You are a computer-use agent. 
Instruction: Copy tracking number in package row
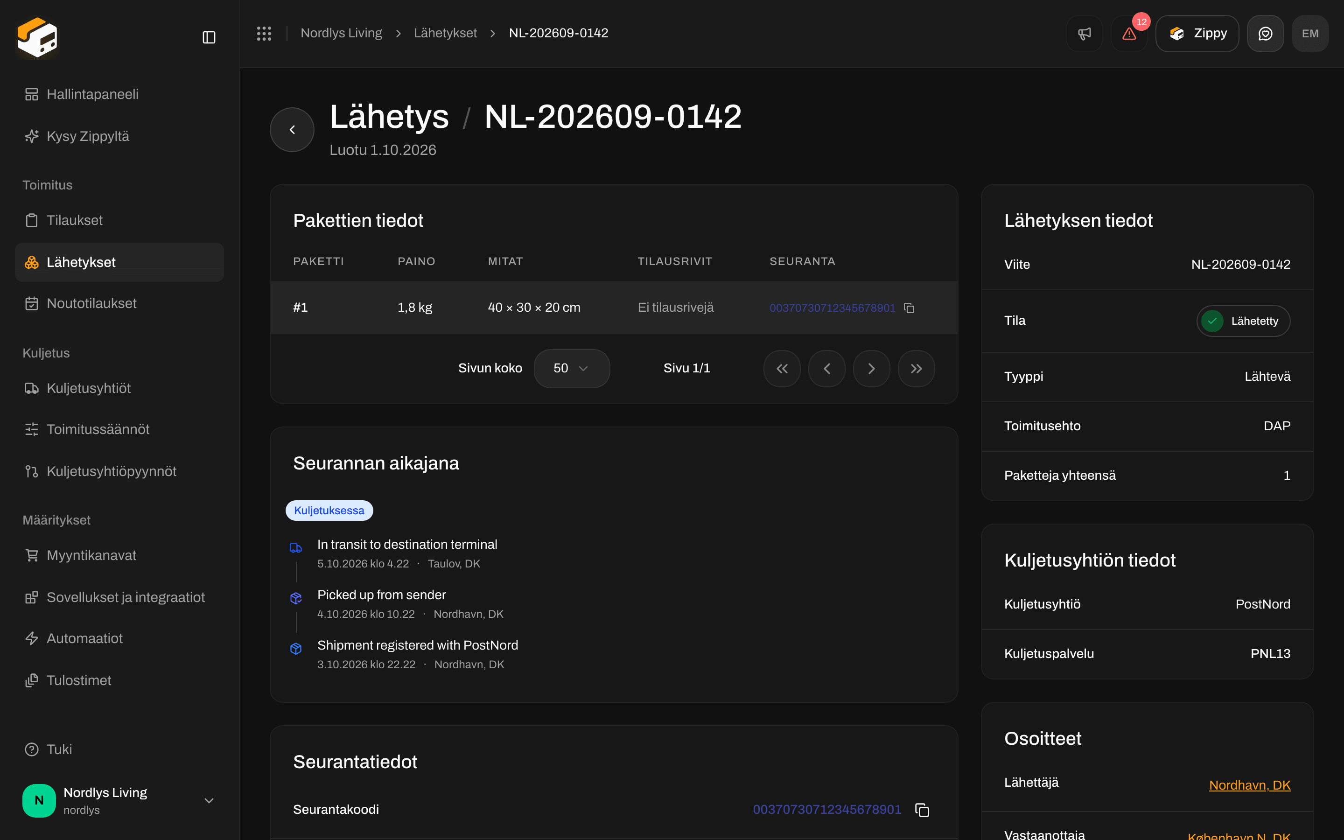909,308
